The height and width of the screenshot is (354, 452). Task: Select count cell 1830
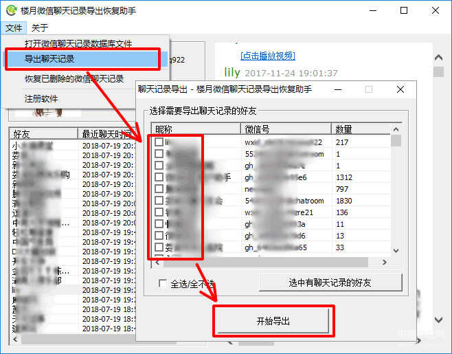[344, 201]
